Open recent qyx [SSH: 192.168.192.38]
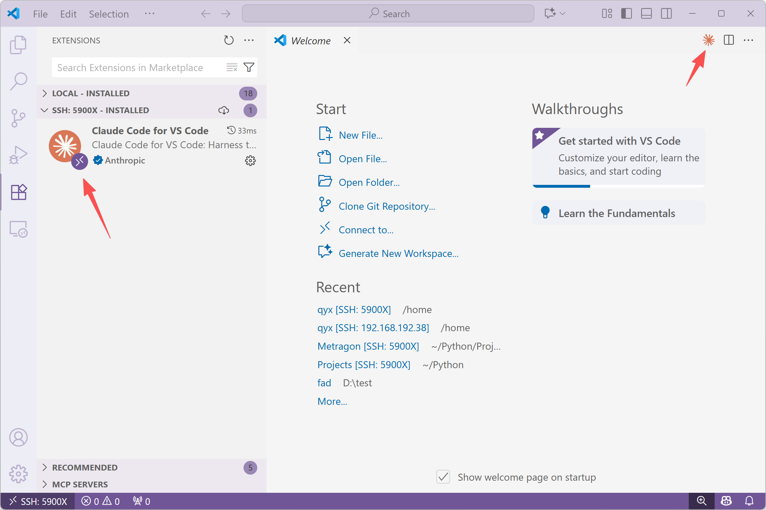Image resolution: width=766 pixels, height=510 pixels. (373, 328)
